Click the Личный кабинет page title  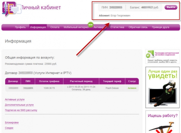click(x=41, y=7)
